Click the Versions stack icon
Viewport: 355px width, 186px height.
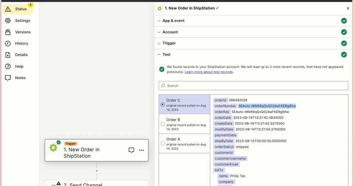[x=8, y=32]
